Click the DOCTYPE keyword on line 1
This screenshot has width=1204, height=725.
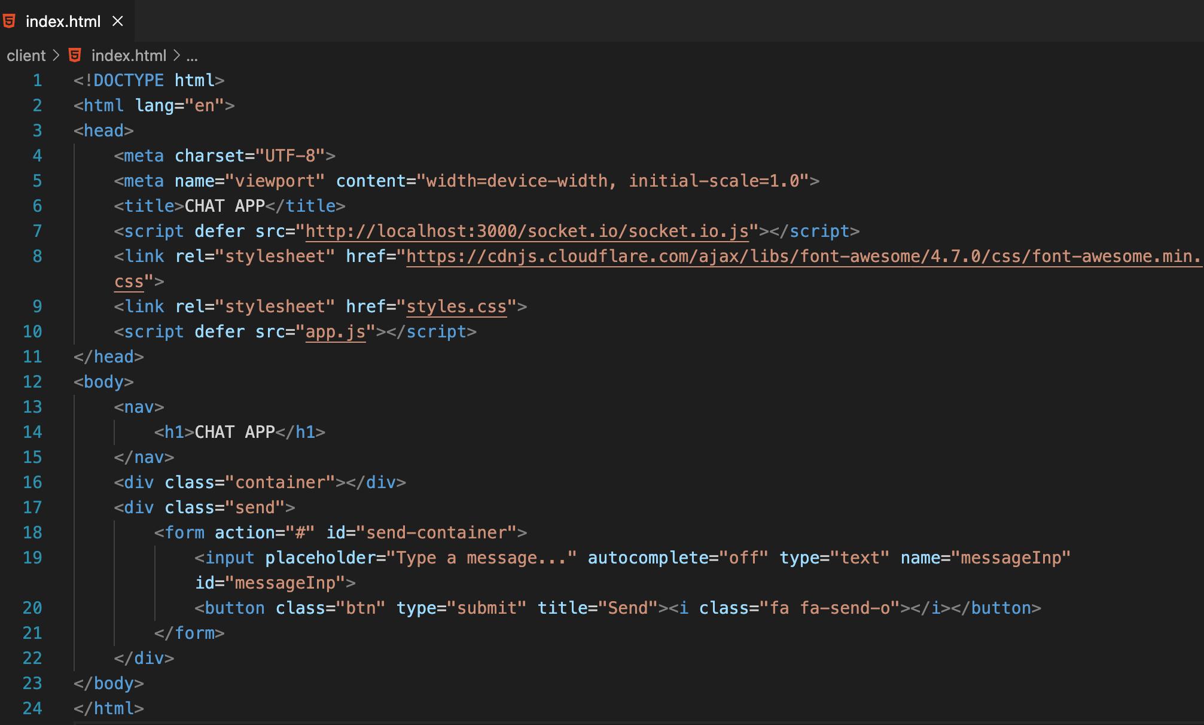click(x=129, y=80)
